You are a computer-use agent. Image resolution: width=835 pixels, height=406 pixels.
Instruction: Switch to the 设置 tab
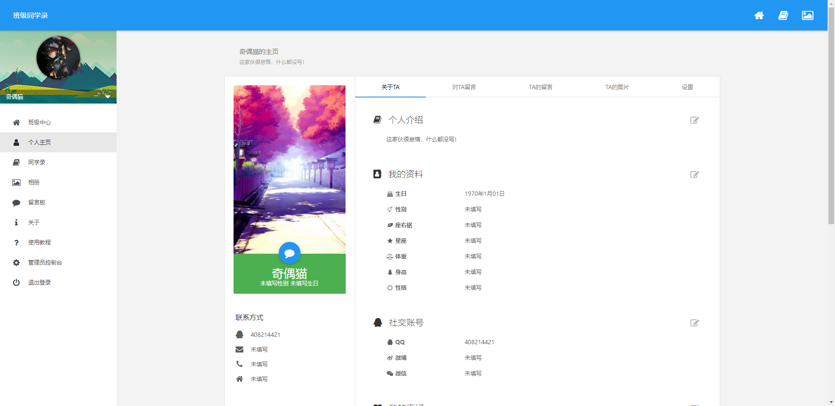(x=688, y=87)
